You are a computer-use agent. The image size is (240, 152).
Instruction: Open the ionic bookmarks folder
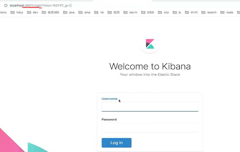[3, 12]
